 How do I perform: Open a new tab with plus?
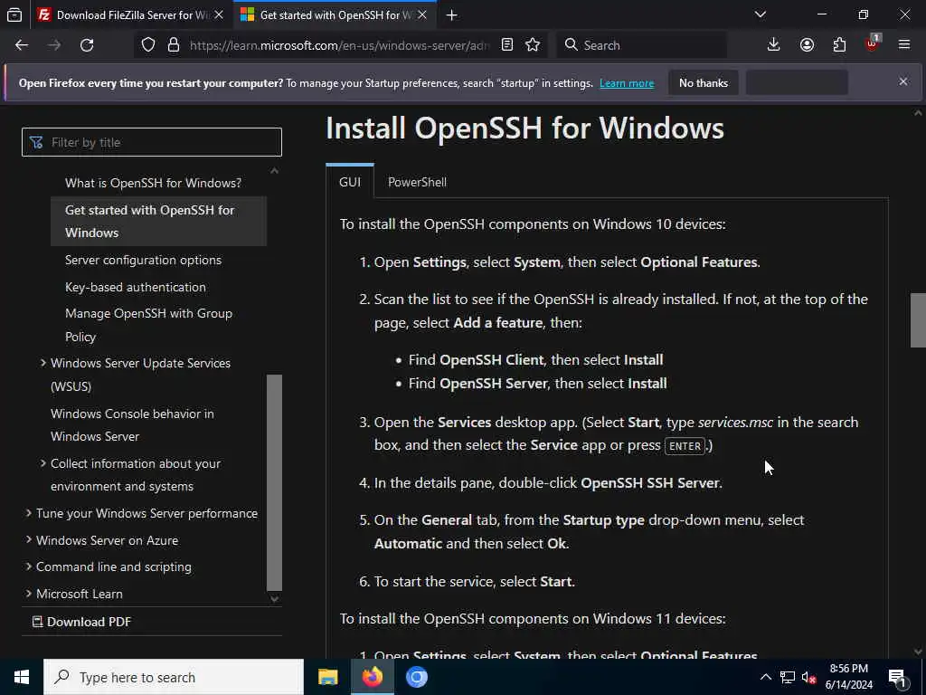452,14
